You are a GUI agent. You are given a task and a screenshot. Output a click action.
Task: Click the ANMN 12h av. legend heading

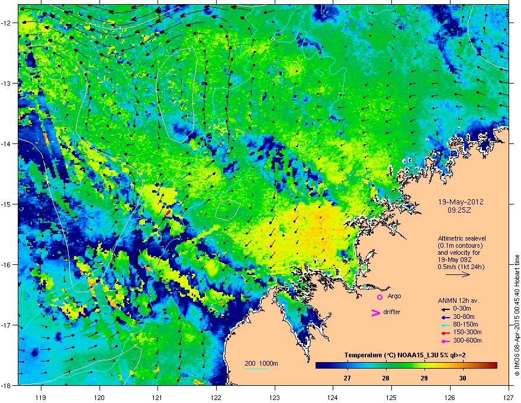[458, 300]
